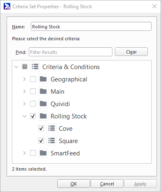This screenshot has height=192, width=161.
Task: Click the Quividi folder icon
Action: [x=43, y=104]
